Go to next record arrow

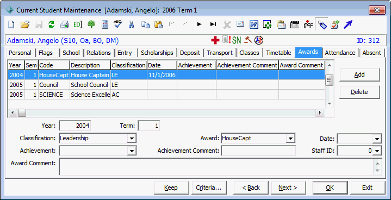(199, 24)
